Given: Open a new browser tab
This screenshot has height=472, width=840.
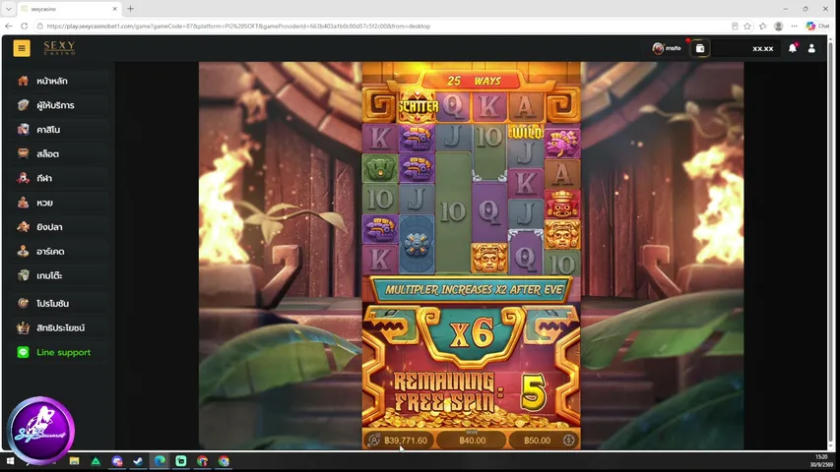Looking at the screenshot, I should (130, 9).
